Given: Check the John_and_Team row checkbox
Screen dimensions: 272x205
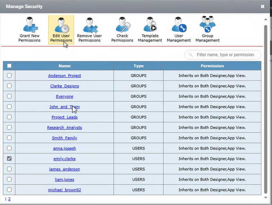Looking at the screenshot, I should [9, 107].
